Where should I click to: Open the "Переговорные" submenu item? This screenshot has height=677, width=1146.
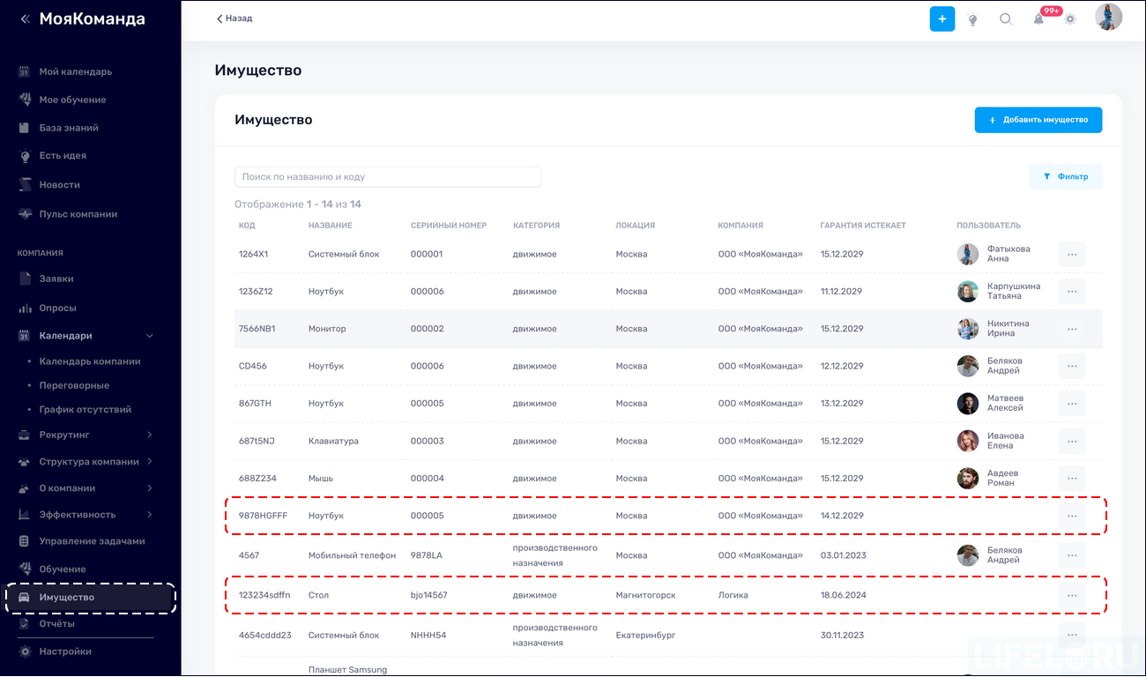[x=76, y=385]
